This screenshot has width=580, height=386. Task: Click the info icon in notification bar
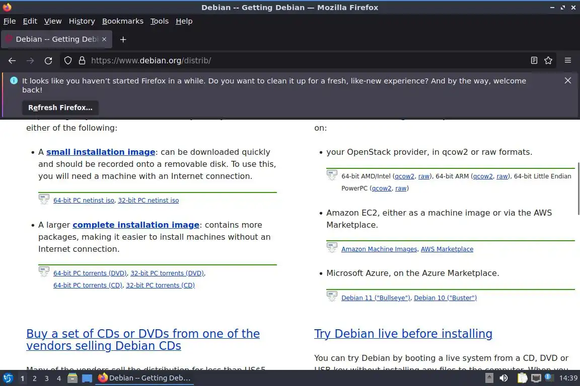point(14,80)
